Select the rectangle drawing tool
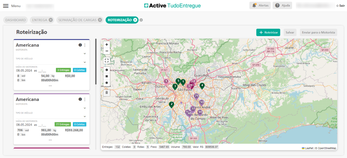347x158 pixels. (x=107, y=76)
